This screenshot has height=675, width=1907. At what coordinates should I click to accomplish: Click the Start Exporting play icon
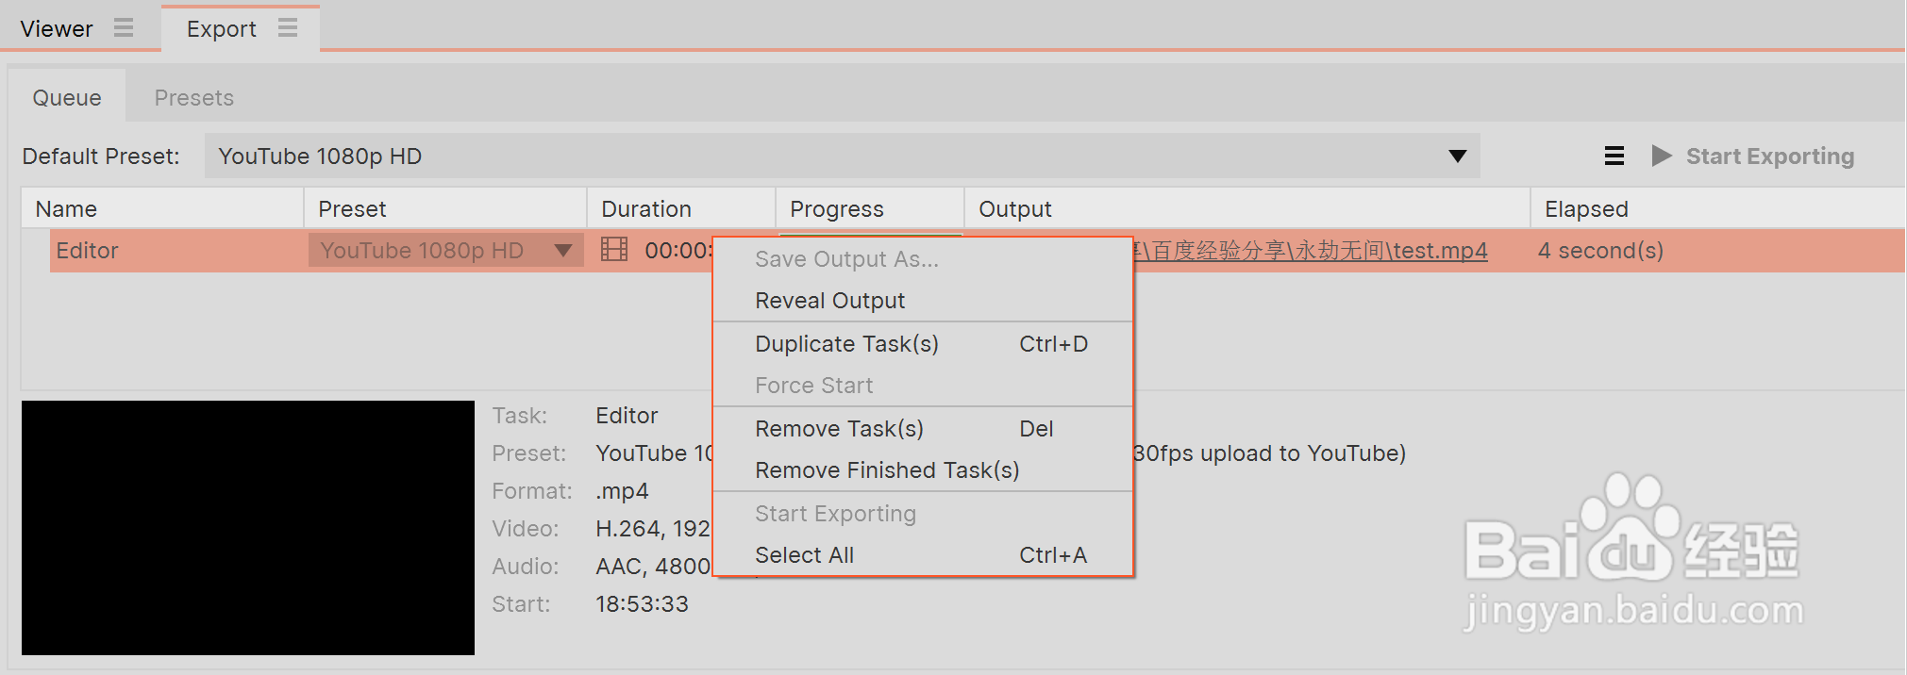[x=1662, y=156]
